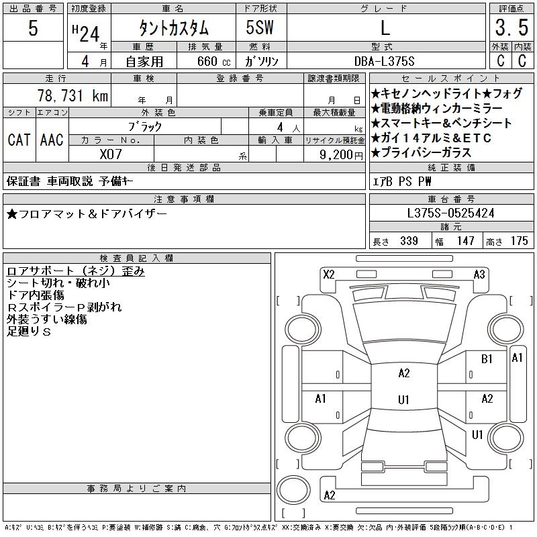537x537 pixels.
Task: Click the interior grade C under 内装
Action: coord(522,60)
